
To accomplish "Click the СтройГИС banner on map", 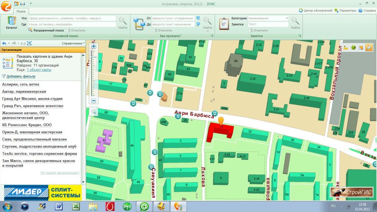I will click(351, 192).
